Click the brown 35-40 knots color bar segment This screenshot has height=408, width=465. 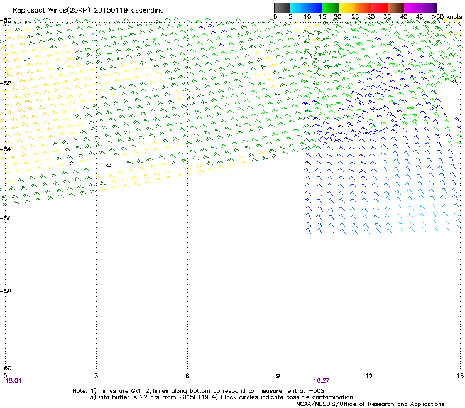pyautogui.click(x=396, y=8)
